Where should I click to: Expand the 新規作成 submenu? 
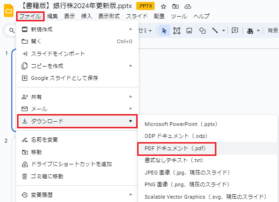point(77,29)
